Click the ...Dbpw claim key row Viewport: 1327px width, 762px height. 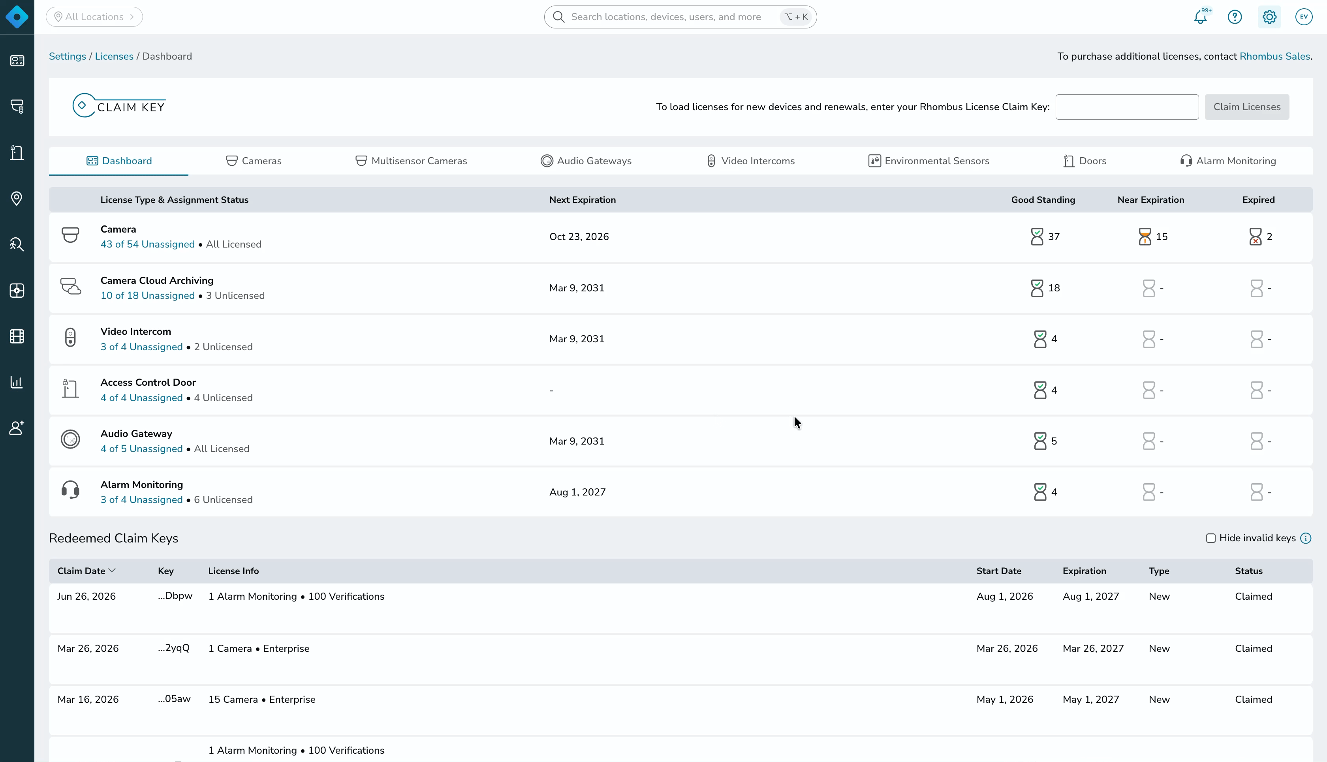coord(680,608)
